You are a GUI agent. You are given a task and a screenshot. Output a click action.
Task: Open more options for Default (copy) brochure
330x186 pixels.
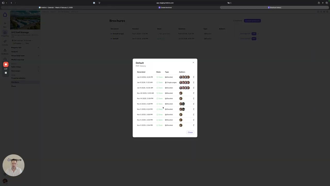coord(258,34)
